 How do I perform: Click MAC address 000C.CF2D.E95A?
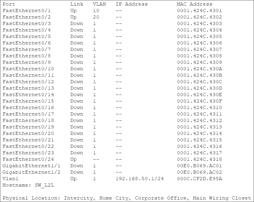point(199,179)
